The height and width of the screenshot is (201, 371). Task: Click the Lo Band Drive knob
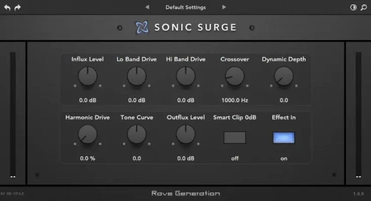click(x=136, y=76)
